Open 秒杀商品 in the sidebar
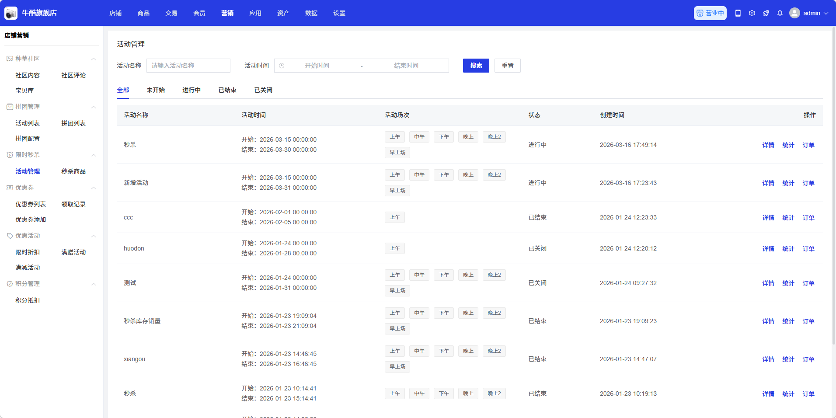The image size is (836, 418). (73, 171)
